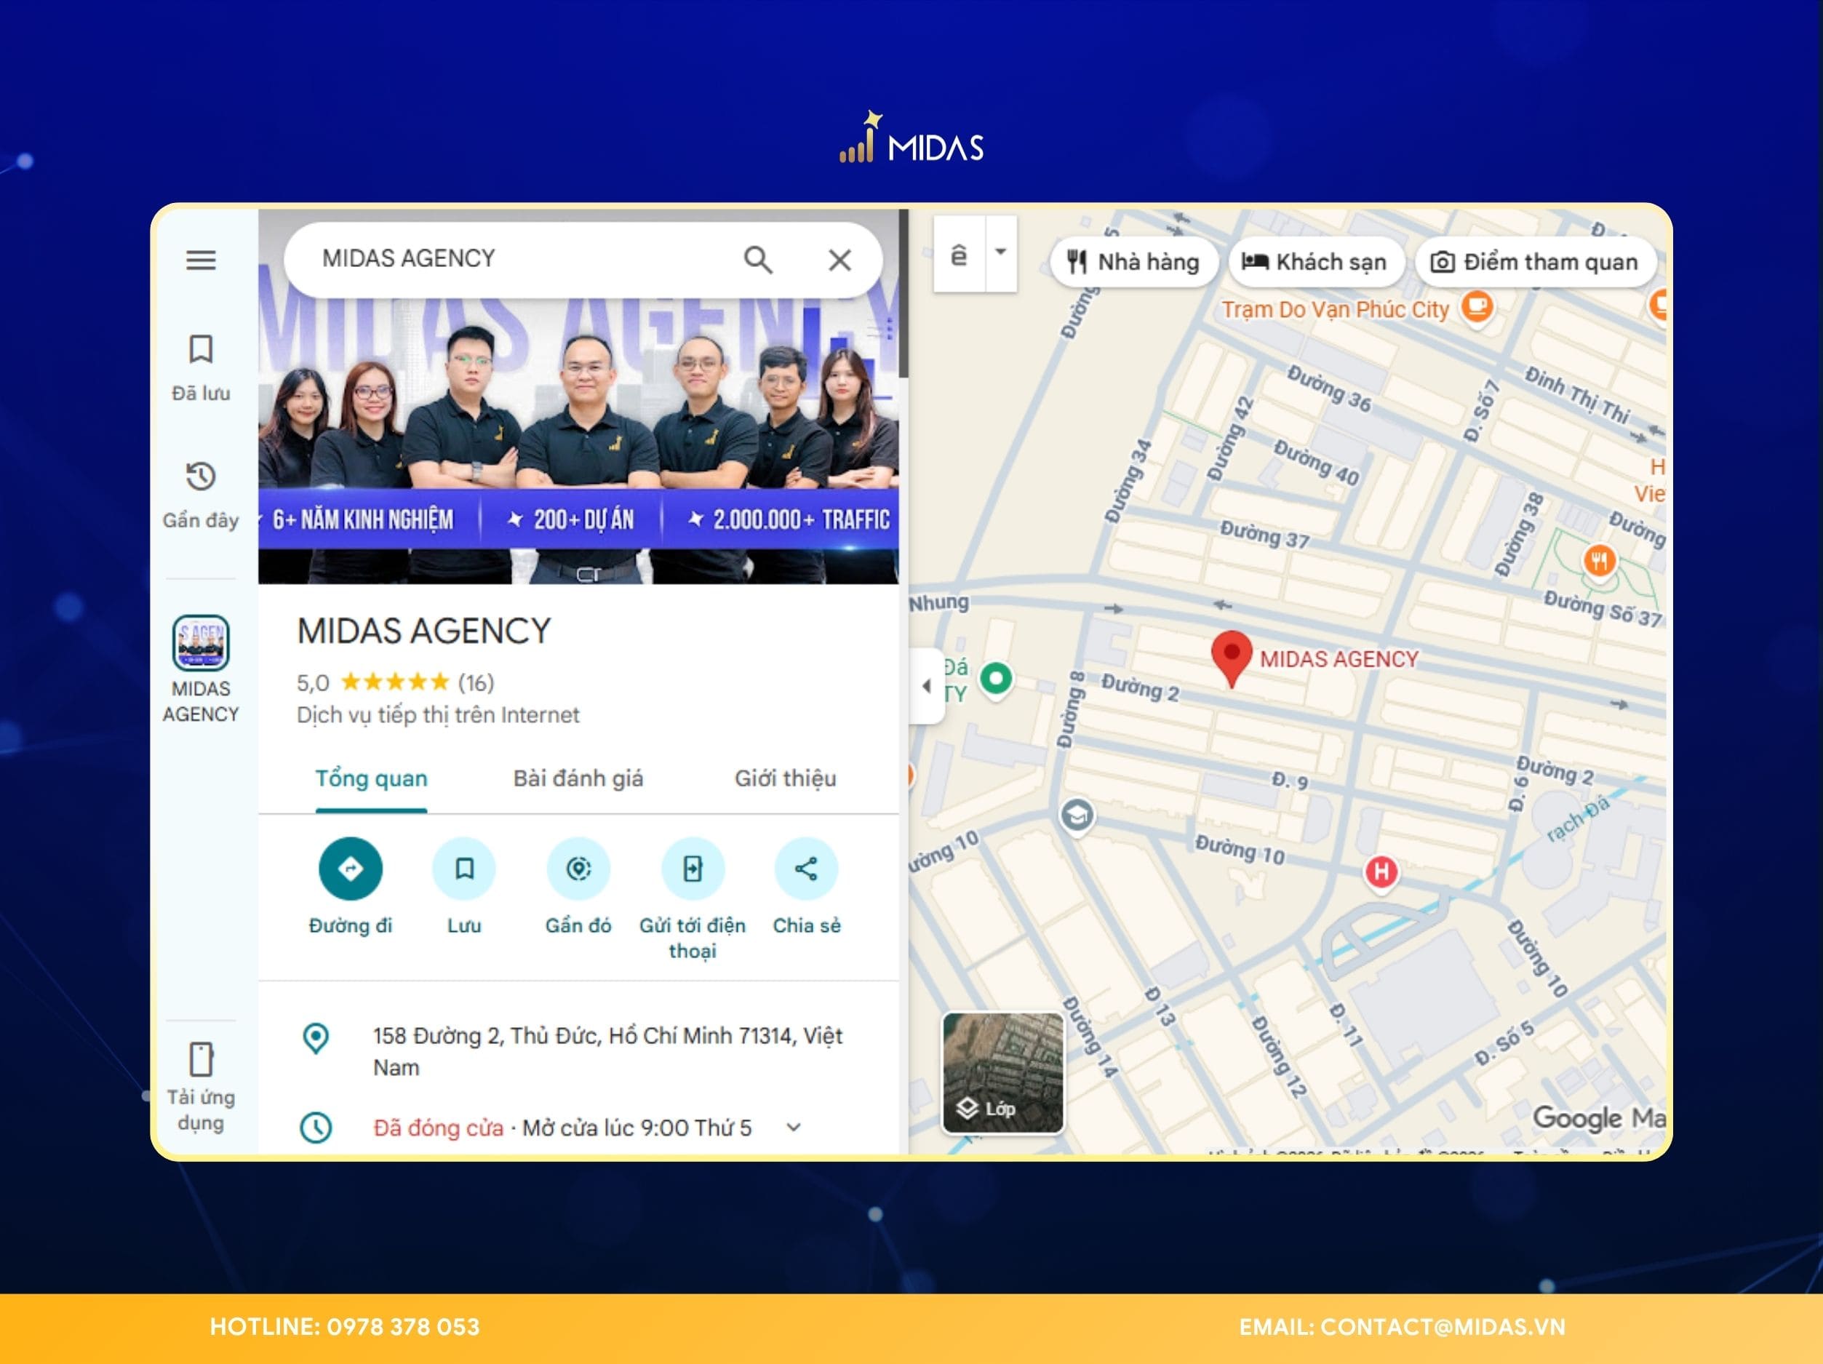The image size is (1823, 1364).
Task: Click the school graduation cap marker
Action: click(x=1077, y=816)
